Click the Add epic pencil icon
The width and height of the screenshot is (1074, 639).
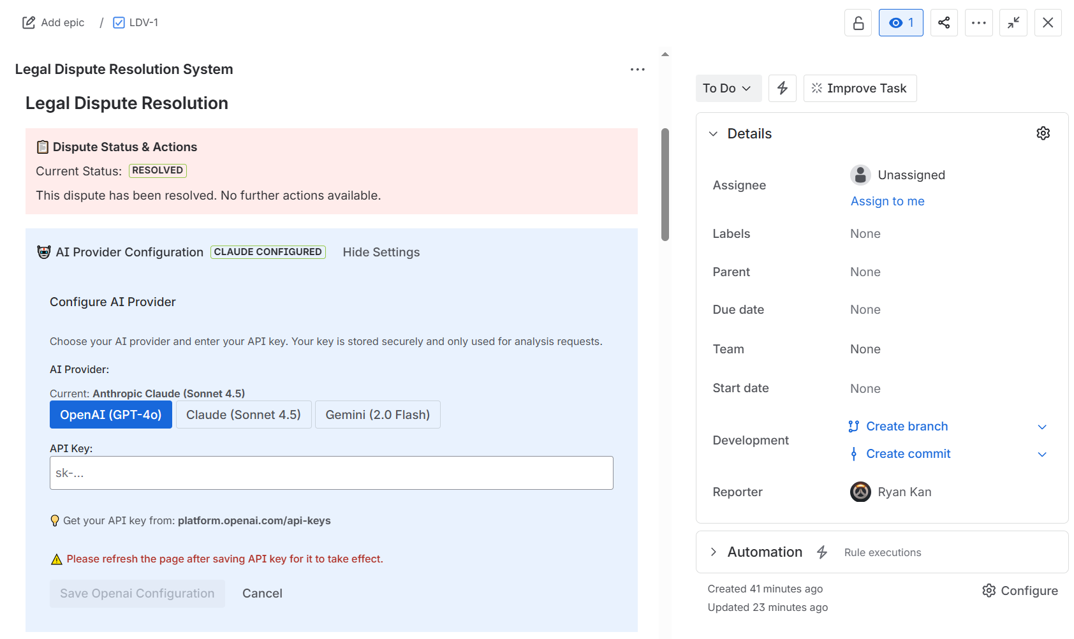point(29,23)
